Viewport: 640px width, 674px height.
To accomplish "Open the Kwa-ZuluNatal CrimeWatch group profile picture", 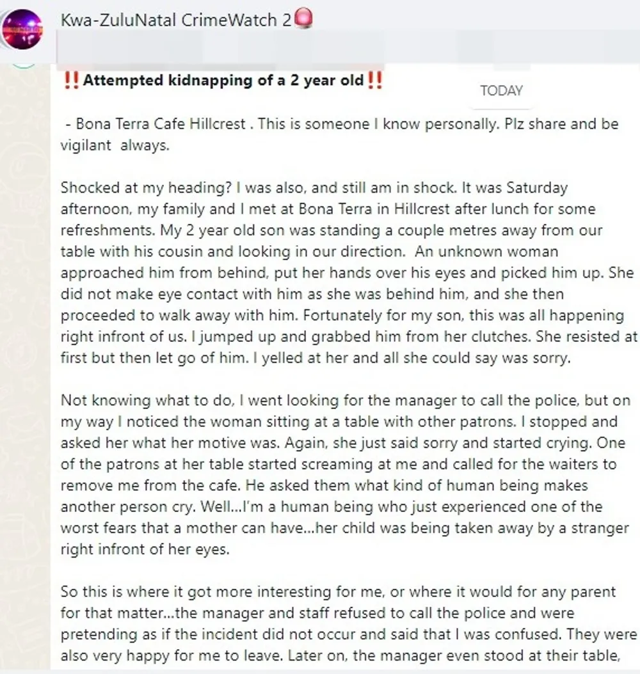I will pos(22,29).
